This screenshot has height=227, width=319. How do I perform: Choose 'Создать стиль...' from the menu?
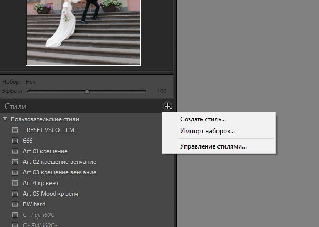coord(203,120)
